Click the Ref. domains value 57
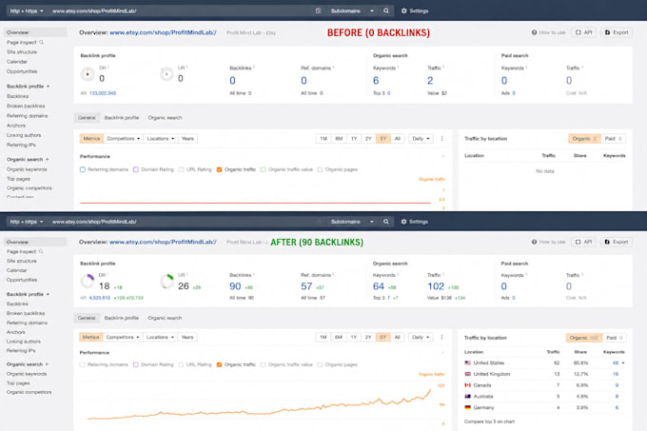 (x=306, y=286)
